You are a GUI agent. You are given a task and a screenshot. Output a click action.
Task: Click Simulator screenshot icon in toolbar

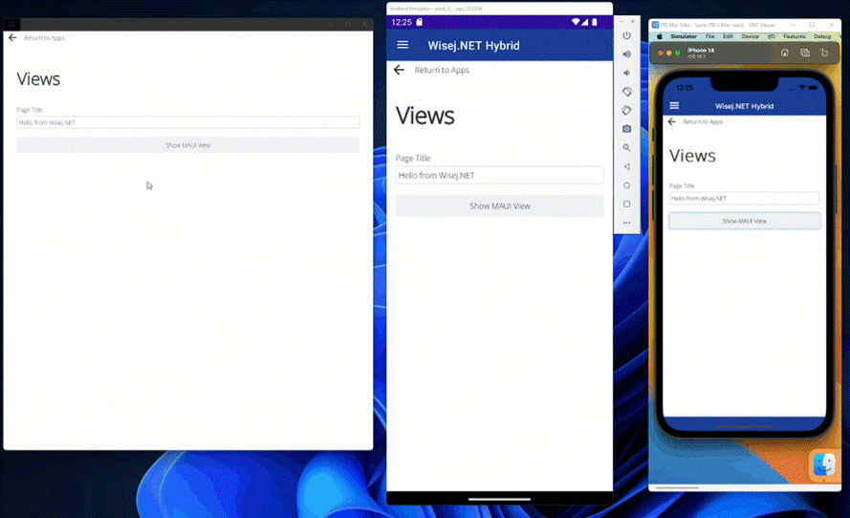(804, 53)
